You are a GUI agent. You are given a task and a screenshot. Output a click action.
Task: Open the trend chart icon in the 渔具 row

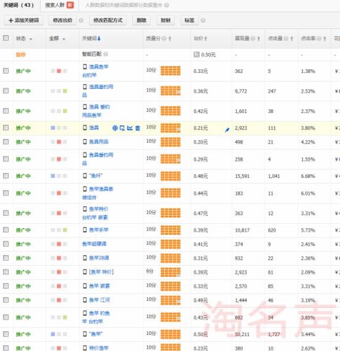[130, 128]
